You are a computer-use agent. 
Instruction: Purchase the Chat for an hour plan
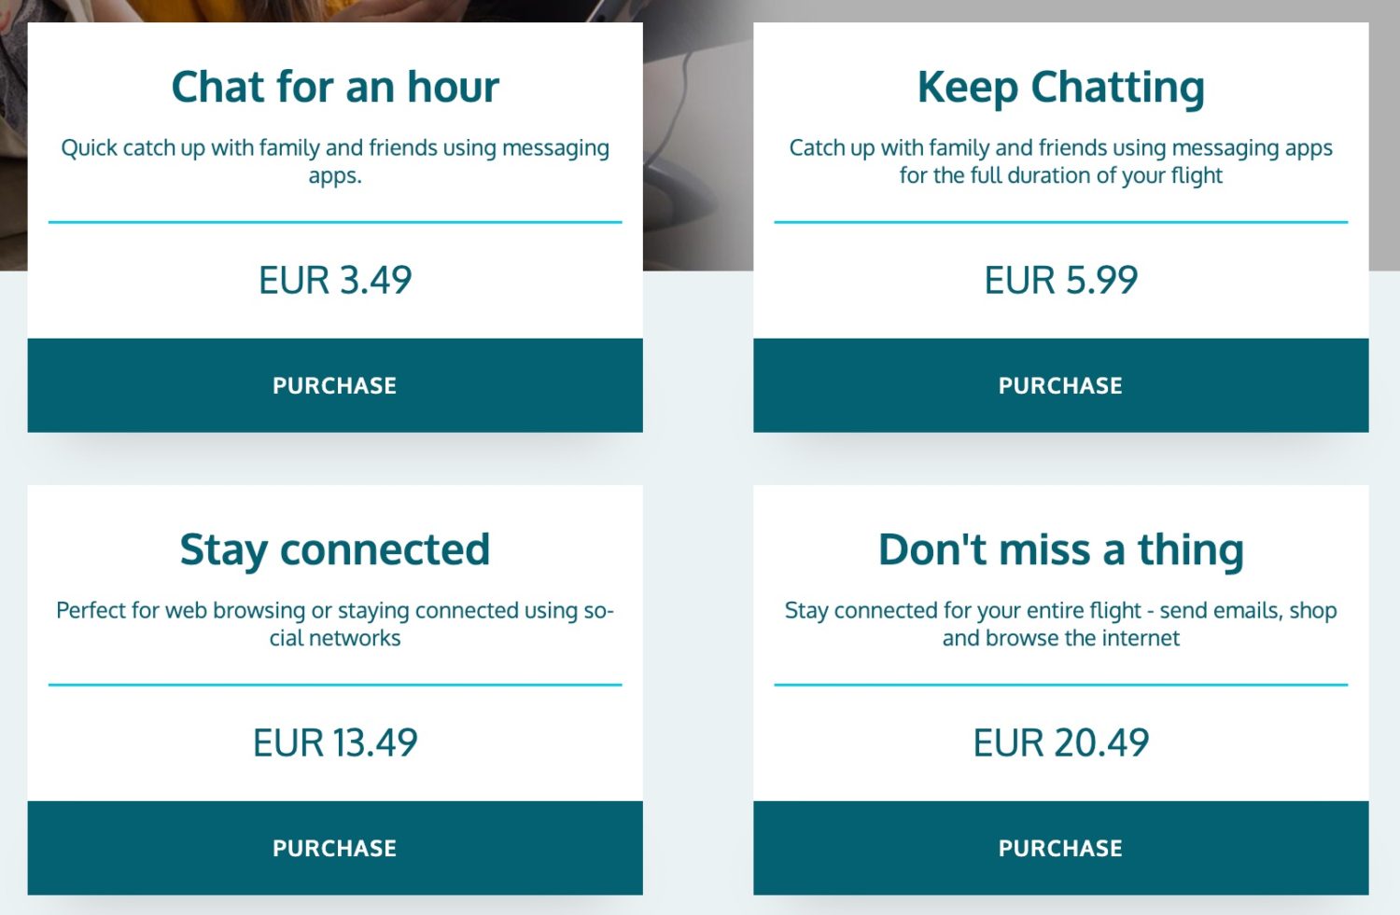pos(334,384)
